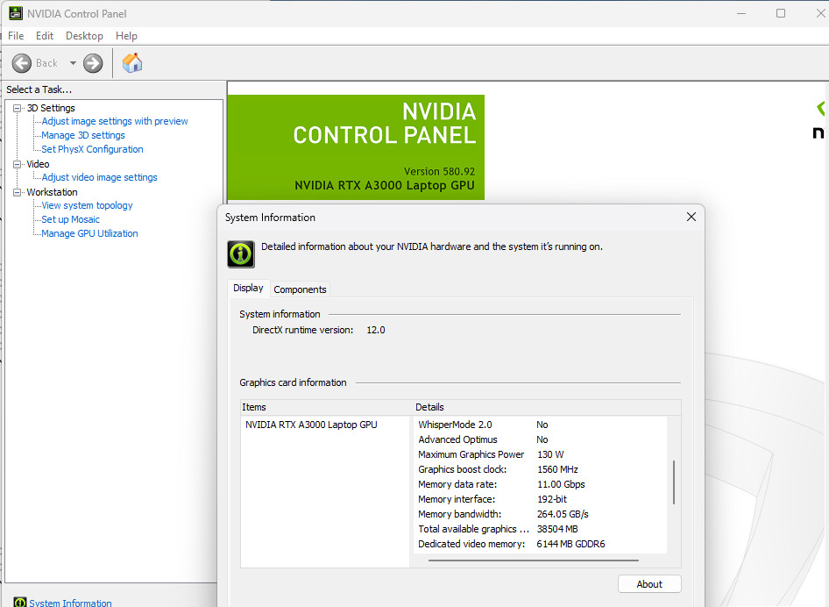This screenshot has height=607, width=829.
Task: Click the details list vertical scrollbar
Action: tap(674, 482)
